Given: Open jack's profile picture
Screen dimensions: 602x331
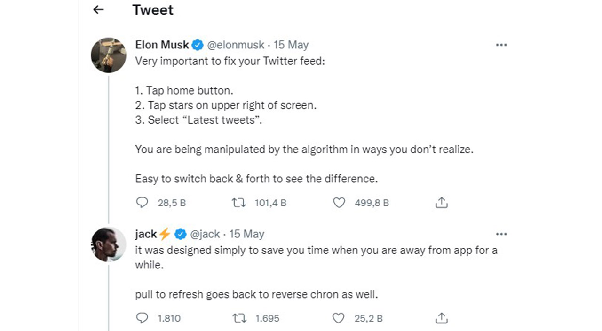Looking at the screenshot, I should tap(109, 244).
